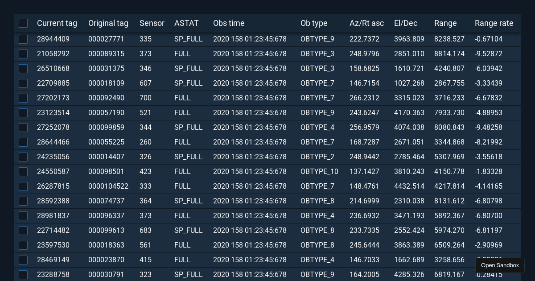
Task: Select the OBTYPE_10 cell
Action: pyautogui.click(x=319, y=172)
